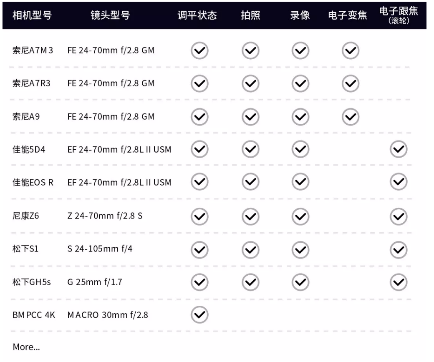Open the More... link
Viewport: 434px width, 362px height.
tap(26, 347)
